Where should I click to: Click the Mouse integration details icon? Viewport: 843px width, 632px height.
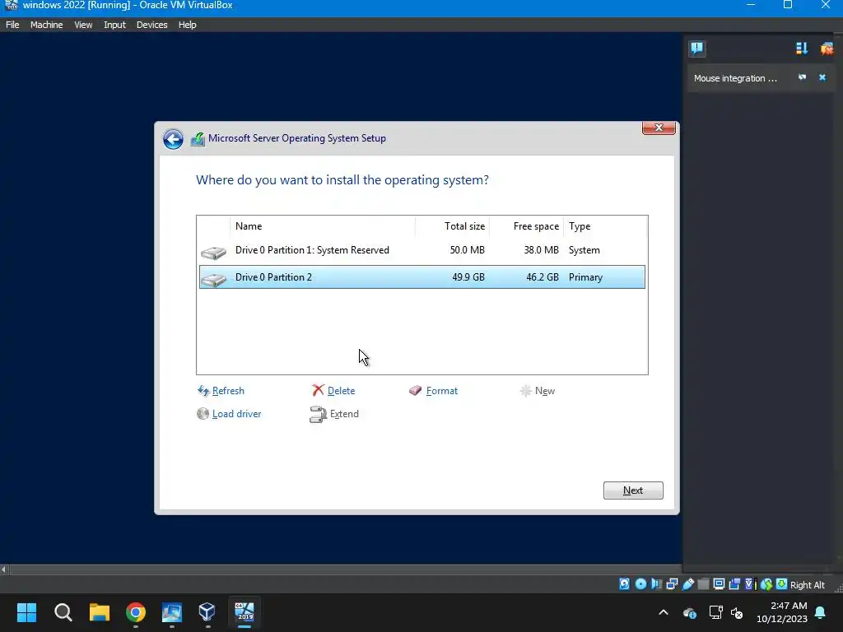[x=802, y=77]
